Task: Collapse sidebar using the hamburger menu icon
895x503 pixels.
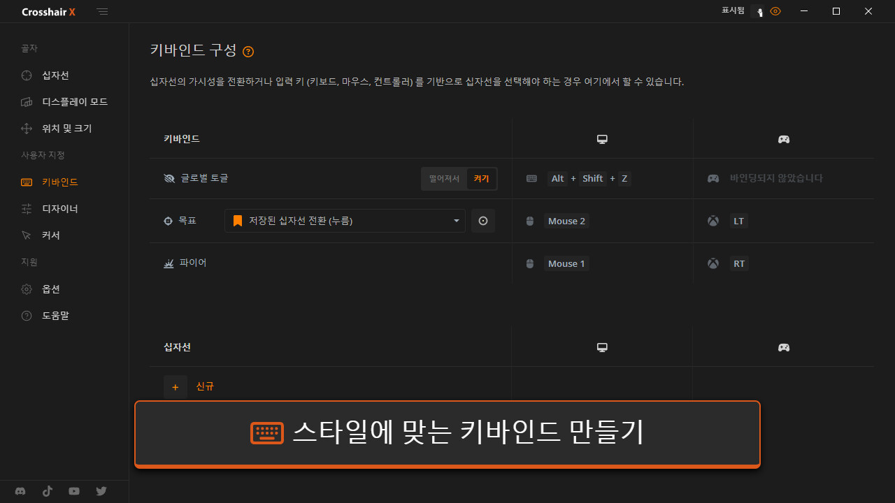Action: (103, 12)
